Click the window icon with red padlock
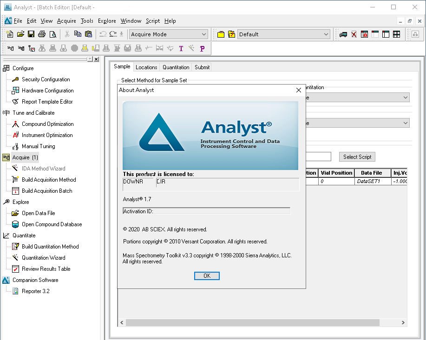 click(x=364, y=34)
